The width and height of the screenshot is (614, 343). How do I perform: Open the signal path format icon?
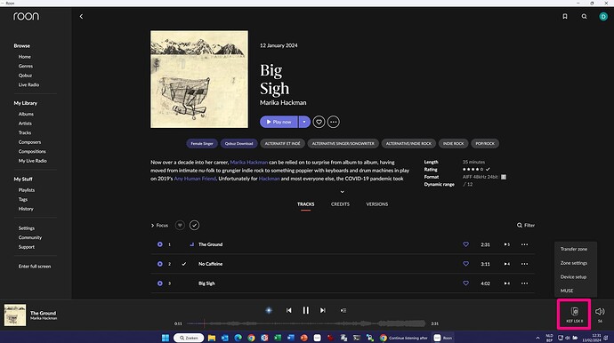pos(504,177)
